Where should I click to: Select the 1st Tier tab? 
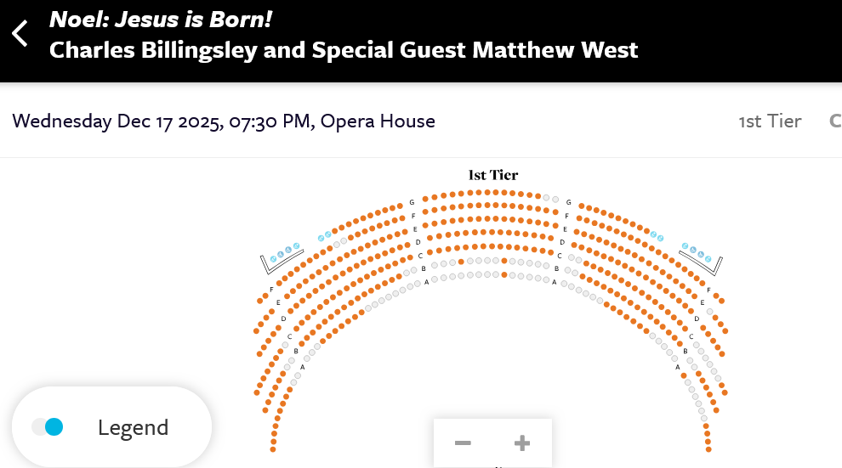770,121
